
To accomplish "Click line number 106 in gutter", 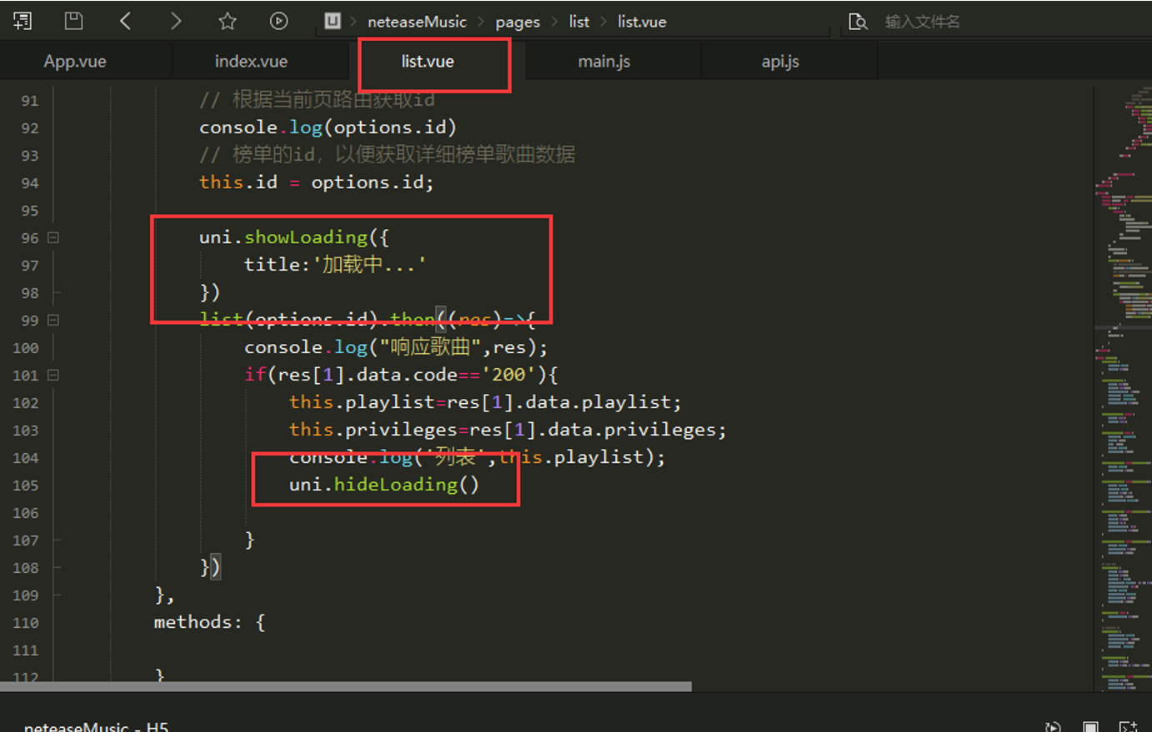I will (x=26, y=513).
